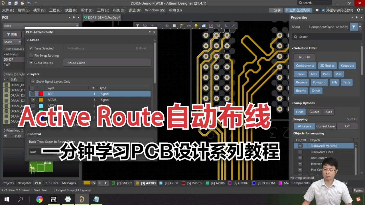Image resolution: width=365 pixels, height=205 pixels.
Task: Pin the PCB ActiveRoute panel menu arrow
Action: [150, 32]
